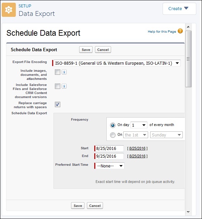
Task: Open the Create dropdown menu
Action: tap(179, 9)
